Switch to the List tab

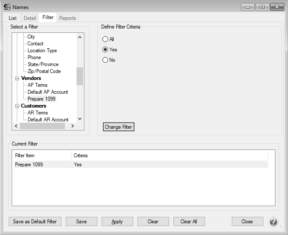point(13,18)
